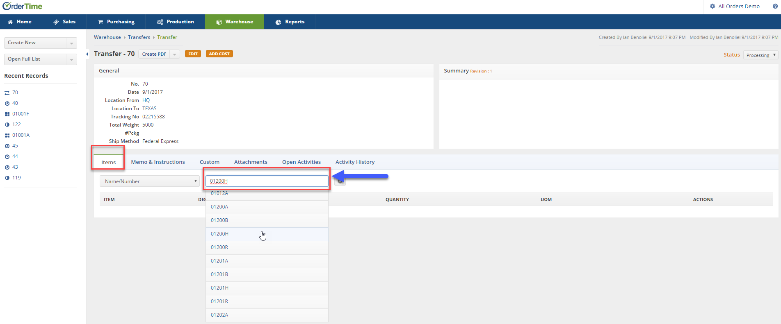Click the grid icon beside record 01001F

click(x=7, y=114)
